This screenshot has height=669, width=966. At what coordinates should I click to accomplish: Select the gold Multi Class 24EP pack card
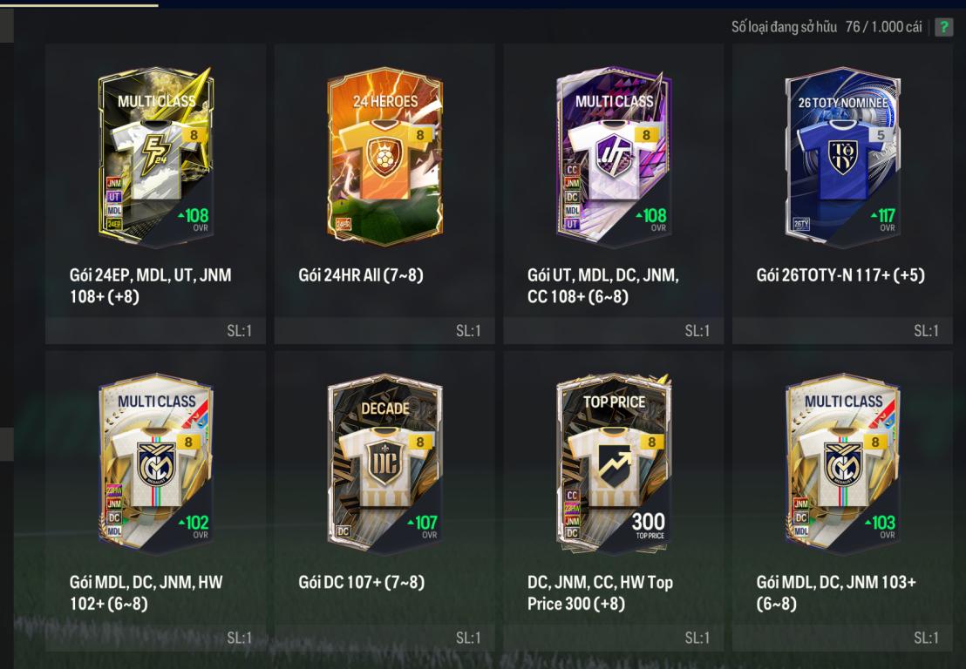pyautogui.click(x=156, y=156)
